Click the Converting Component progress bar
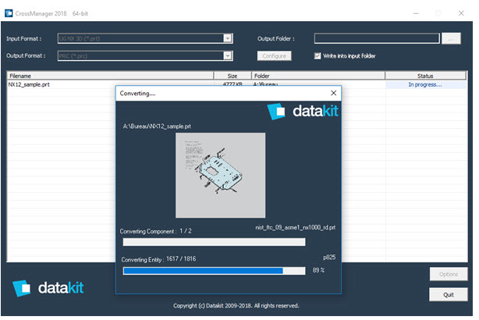The height and width of the screenshot is (320, 479). 214,242
